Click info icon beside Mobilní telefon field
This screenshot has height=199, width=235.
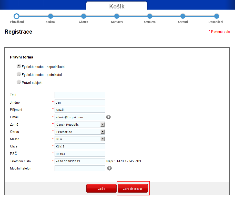109,168
